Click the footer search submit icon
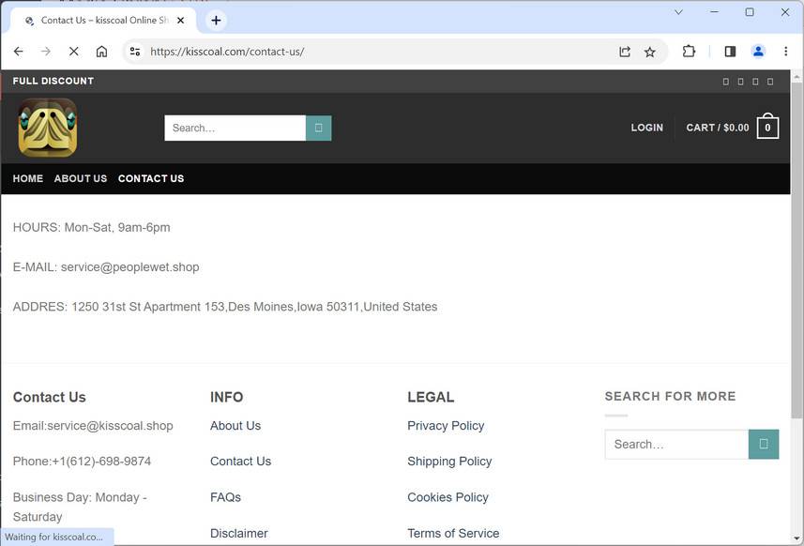The image size is (804, 546). pos(763,444)
